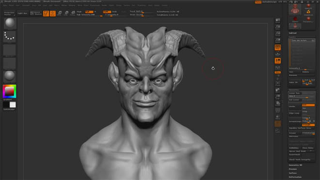Open the LightBox browser button

(22, 13)
